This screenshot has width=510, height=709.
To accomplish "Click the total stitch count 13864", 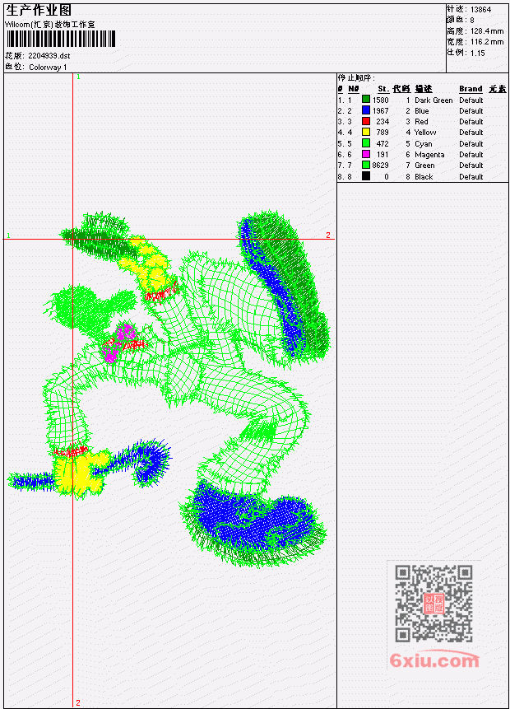I will tap(480, 9).
